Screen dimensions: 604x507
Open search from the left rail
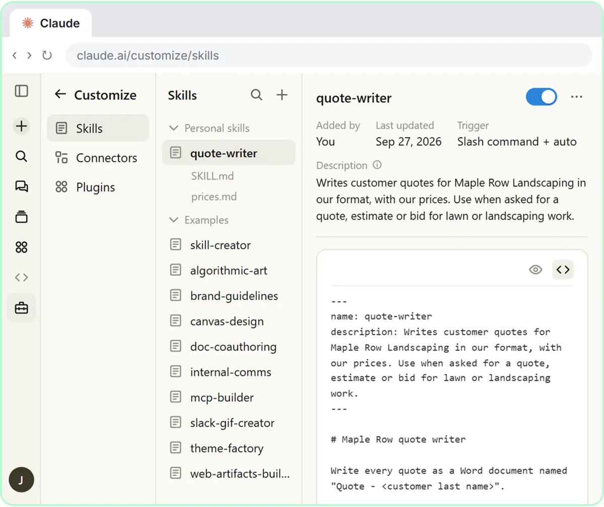(21, 156)
